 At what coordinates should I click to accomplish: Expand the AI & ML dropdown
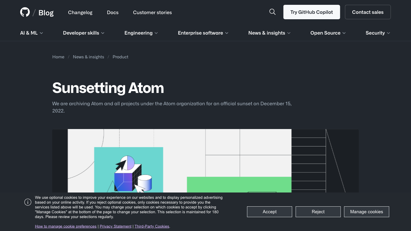(32, 33)
